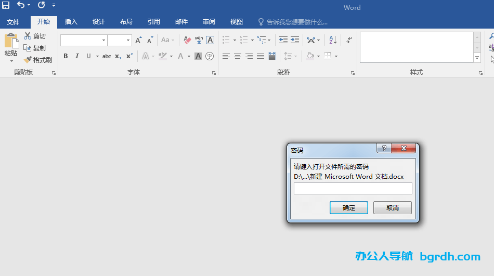Click the password input field
Image resolution: width=494 pixels, height=276 pixels.
[353, 188]
